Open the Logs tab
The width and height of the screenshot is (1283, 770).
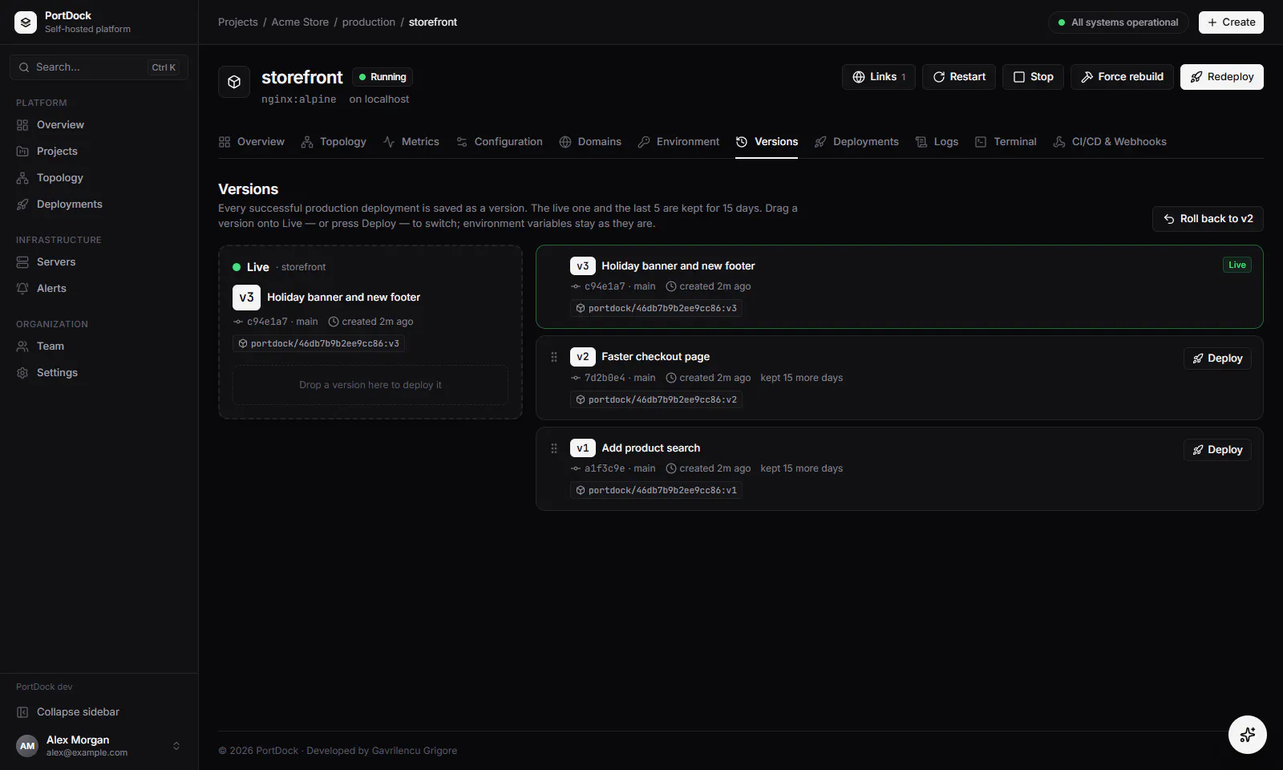point(937,142)
